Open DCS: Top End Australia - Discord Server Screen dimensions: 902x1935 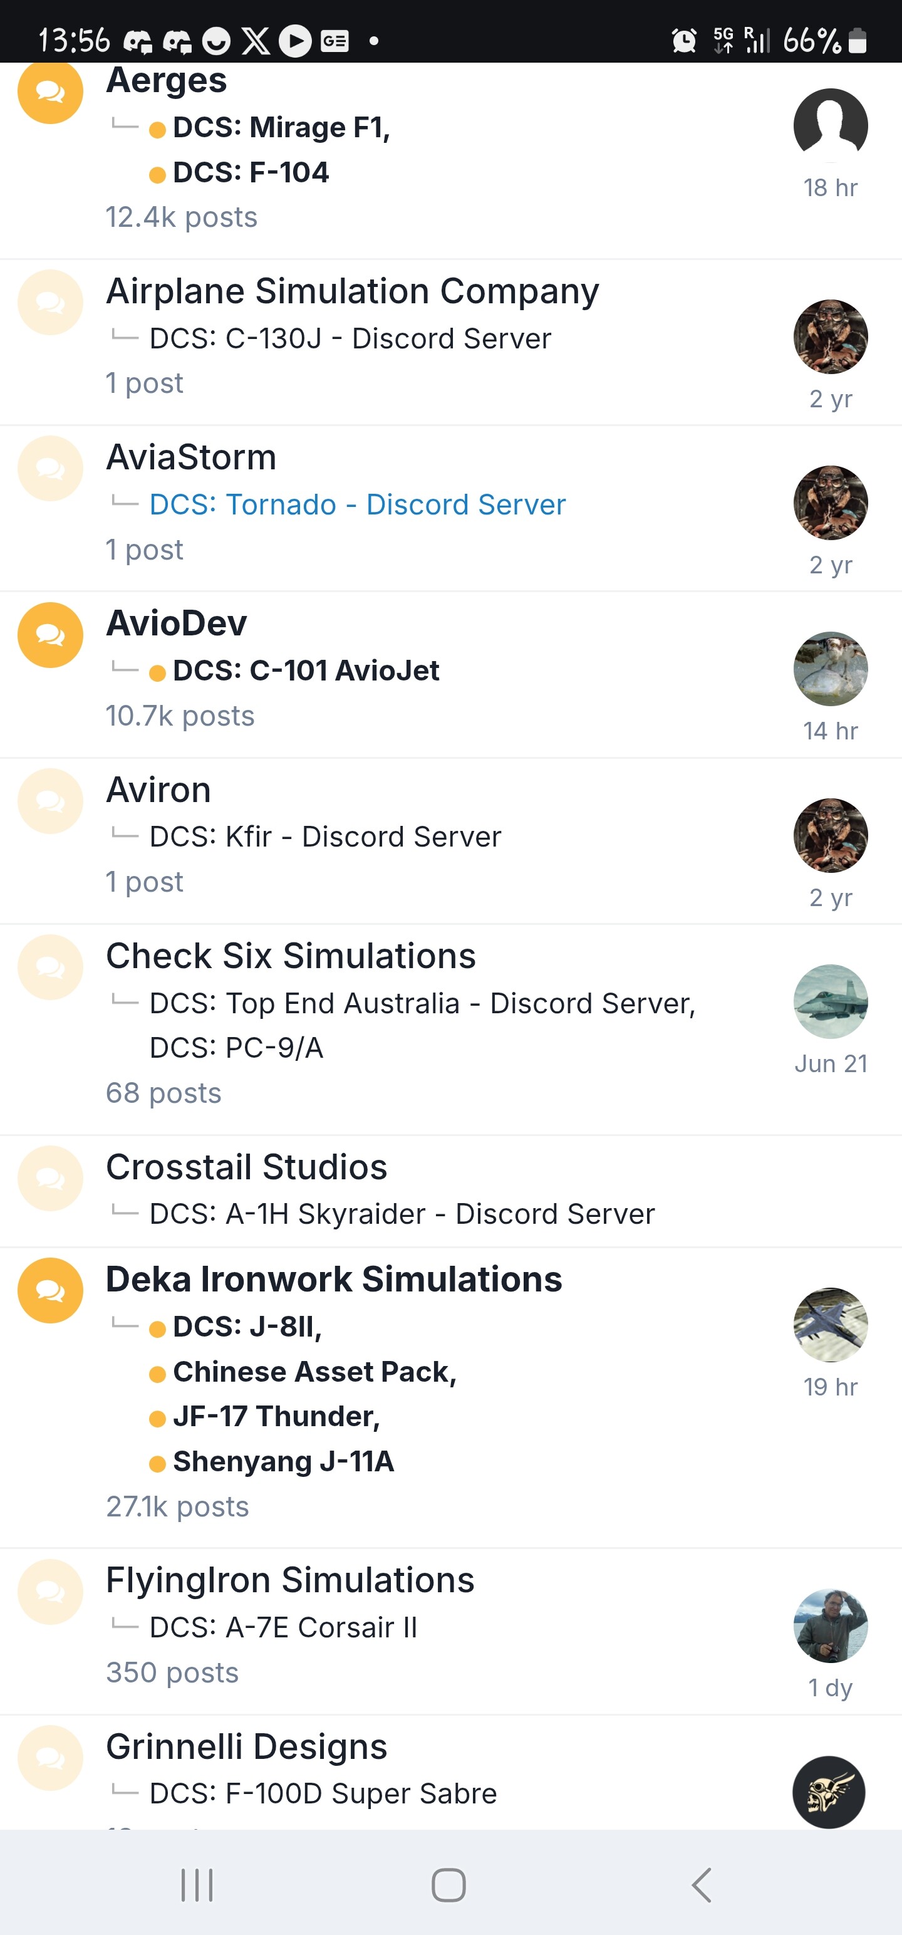(422, 1004)
